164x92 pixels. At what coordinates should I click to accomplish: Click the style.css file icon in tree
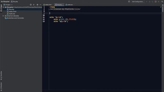[x=8, y=14]
